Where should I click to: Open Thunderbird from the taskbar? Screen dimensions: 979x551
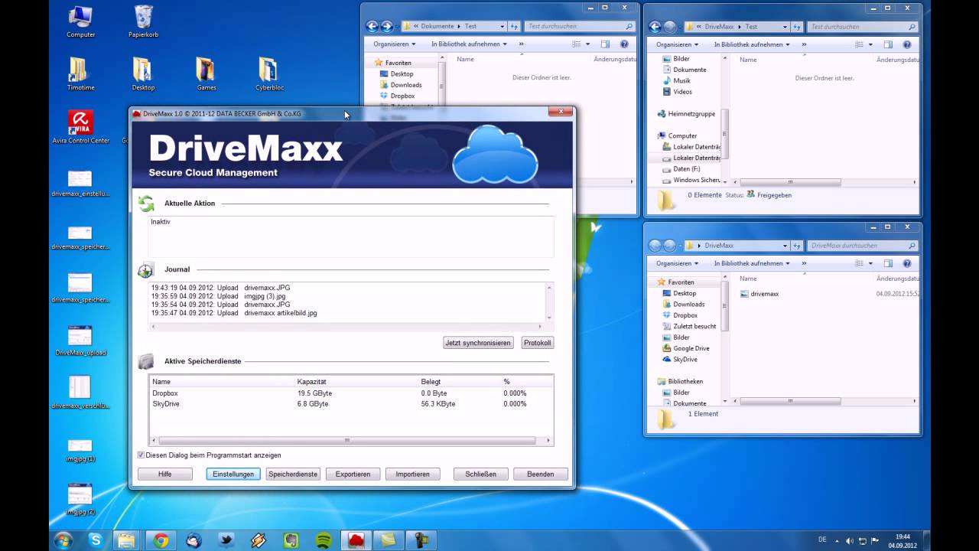coord(194,540)
